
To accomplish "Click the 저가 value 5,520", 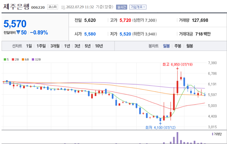I will pos(125,34).
